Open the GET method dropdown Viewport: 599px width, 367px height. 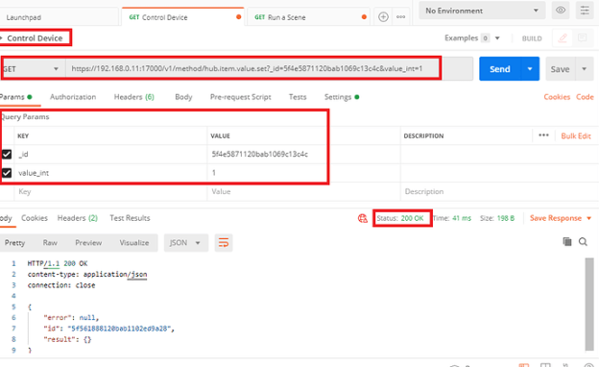coord(32,69)
